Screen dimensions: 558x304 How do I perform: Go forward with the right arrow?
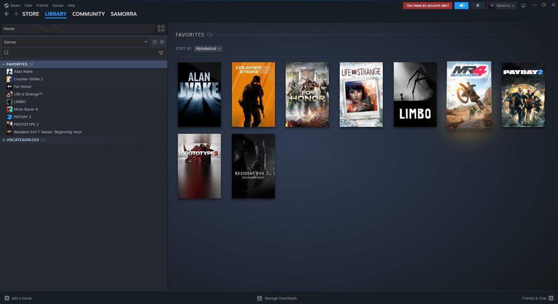(x=16, y=14)
